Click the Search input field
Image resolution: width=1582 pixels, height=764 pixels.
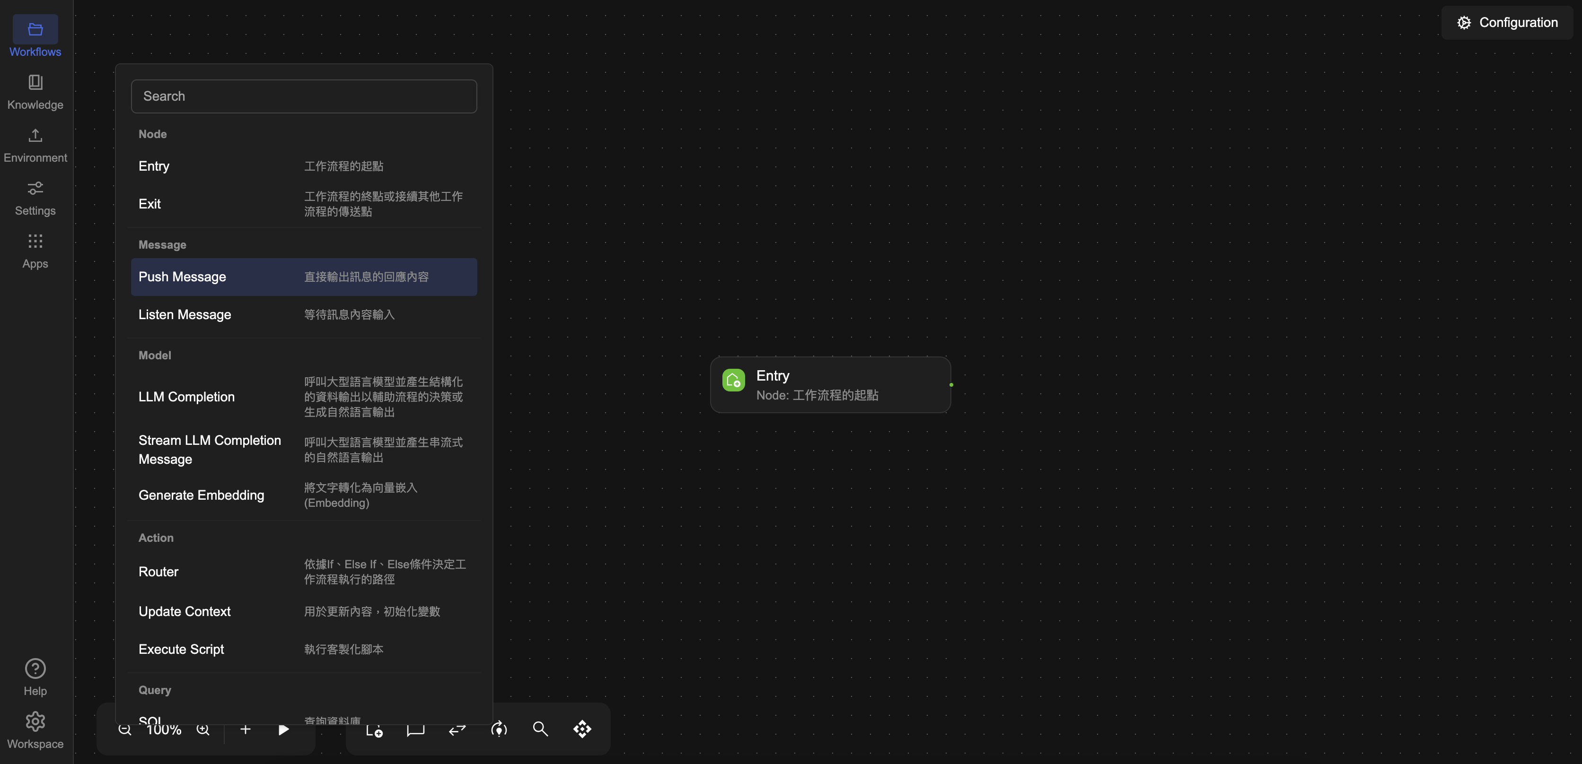point(303,96)
